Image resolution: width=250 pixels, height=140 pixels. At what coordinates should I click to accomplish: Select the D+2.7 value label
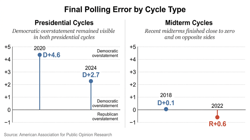tap(91, 75)
